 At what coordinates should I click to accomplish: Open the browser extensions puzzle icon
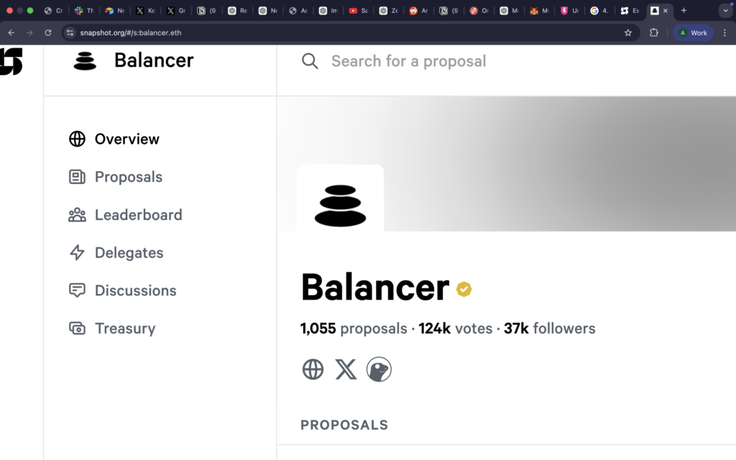point(655,32)
